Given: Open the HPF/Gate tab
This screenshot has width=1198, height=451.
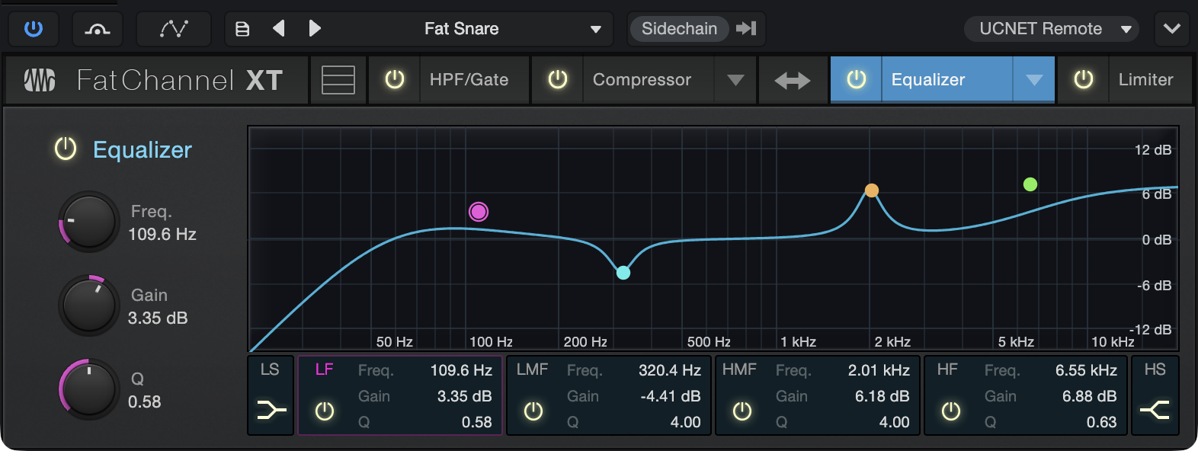Looking at the screenshot, I should (x=474, y=79).
